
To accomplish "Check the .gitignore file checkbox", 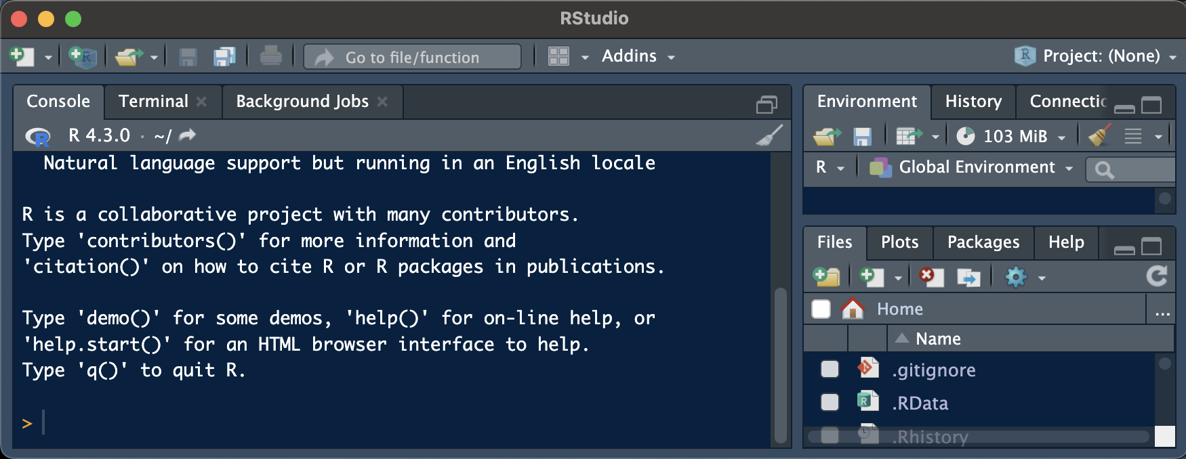I will coord(830,369).
